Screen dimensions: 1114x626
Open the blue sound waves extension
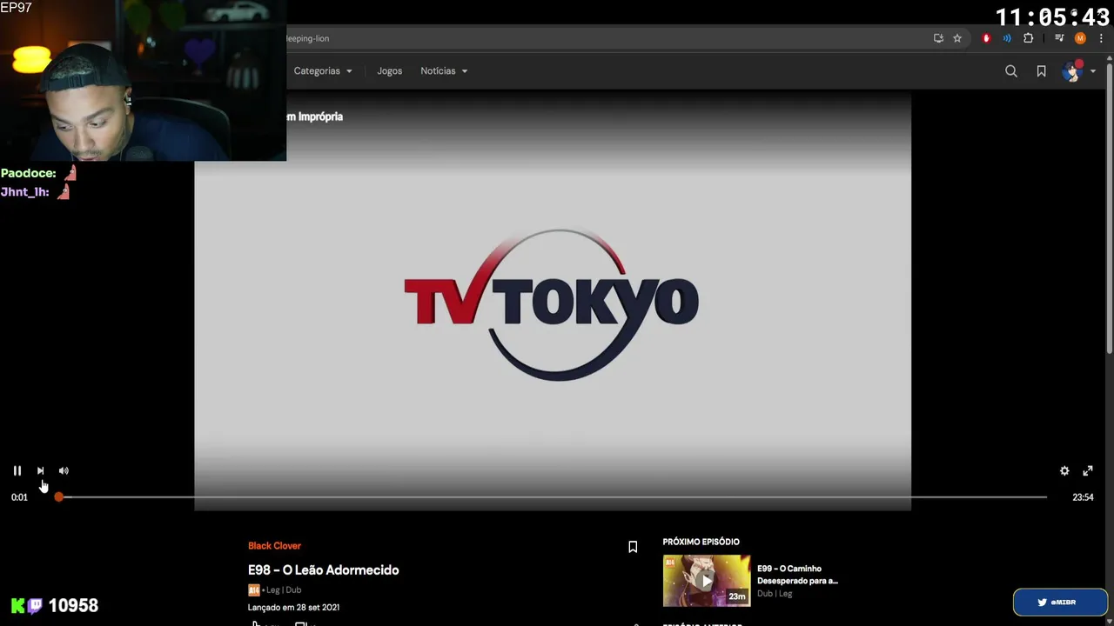(1007, 38)
